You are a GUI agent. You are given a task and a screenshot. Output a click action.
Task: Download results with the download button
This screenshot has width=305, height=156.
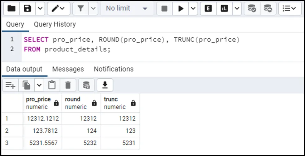(105, 85)
